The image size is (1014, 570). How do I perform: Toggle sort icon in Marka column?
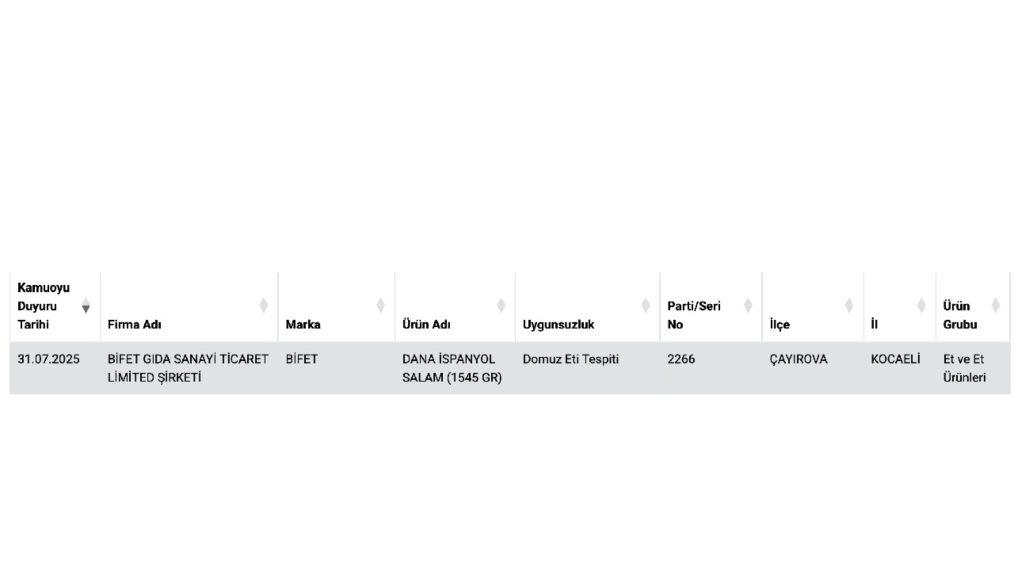380,306
